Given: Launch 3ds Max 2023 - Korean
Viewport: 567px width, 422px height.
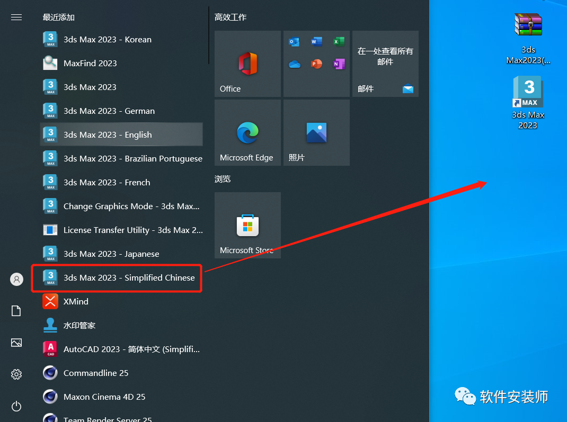Looking at the screenshot, I should 121,39.
